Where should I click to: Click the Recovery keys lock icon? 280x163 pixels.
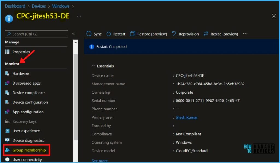pyautogui.click(x=7, y=121)
